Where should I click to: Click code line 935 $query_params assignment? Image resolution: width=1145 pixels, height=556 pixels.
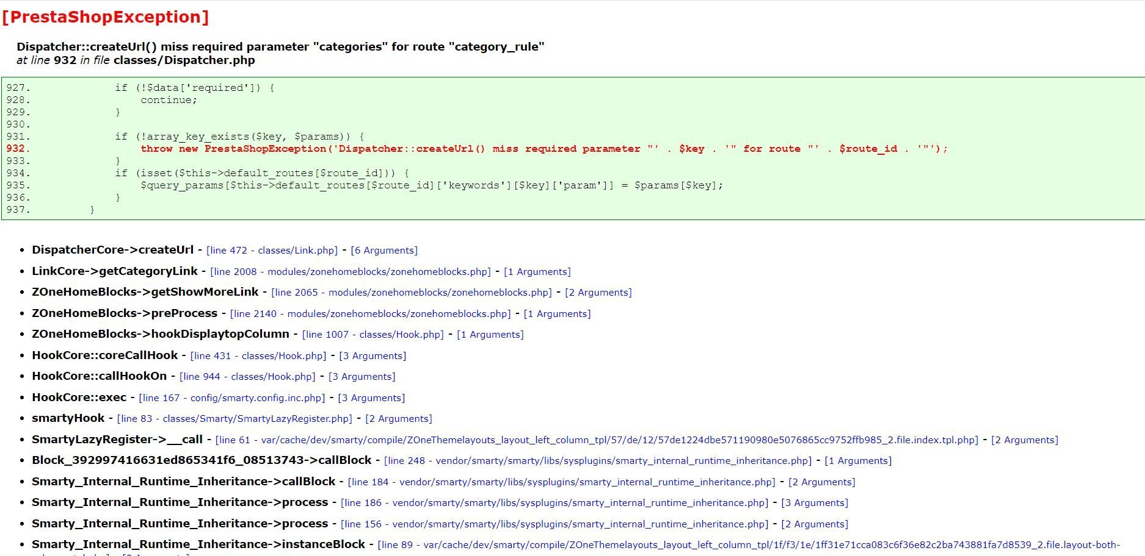tap(432, 185)
